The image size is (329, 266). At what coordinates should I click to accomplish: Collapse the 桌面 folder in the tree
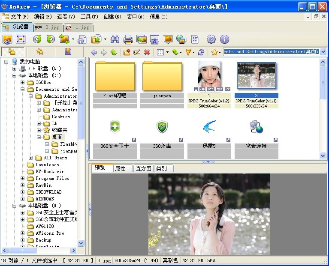(x=39, y=137)
